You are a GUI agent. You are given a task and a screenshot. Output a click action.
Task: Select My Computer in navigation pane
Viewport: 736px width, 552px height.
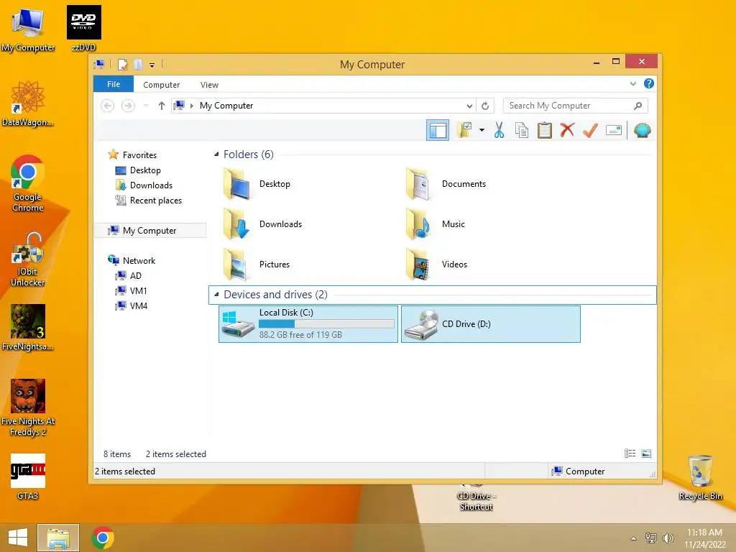(x=150, y=231)
